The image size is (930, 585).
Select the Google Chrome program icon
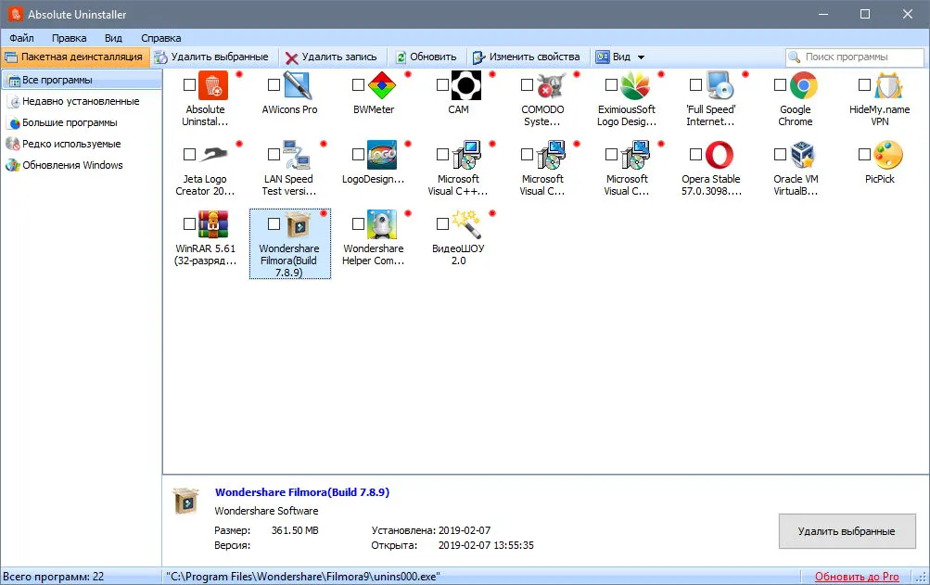(803, 85)
